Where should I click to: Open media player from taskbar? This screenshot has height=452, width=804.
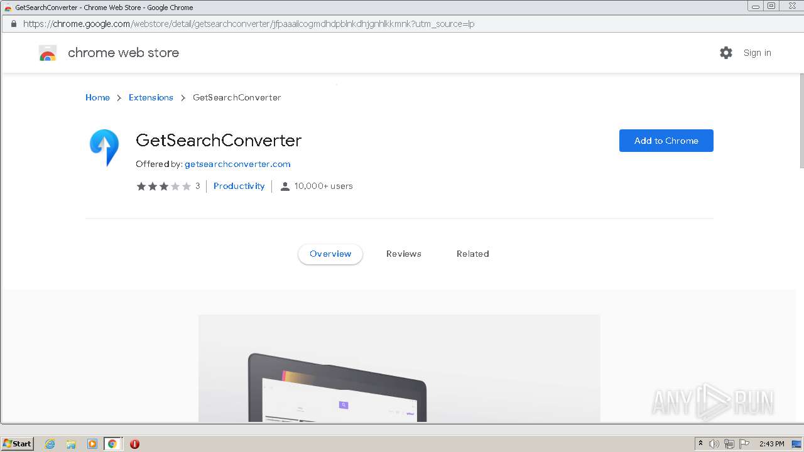coord(92,444)
